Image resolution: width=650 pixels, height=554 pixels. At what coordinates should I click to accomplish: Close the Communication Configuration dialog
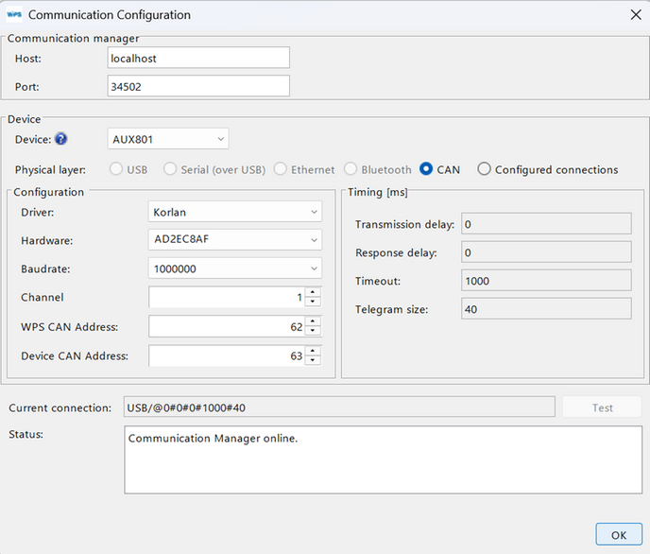point(633,14)
